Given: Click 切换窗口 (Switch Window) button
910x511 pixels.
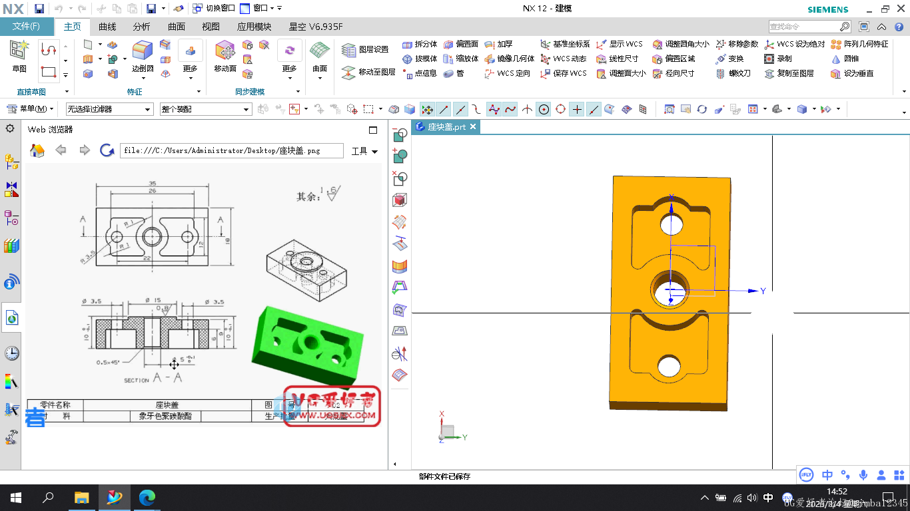Looking at the screenshot, I should [x=213, y=9].
